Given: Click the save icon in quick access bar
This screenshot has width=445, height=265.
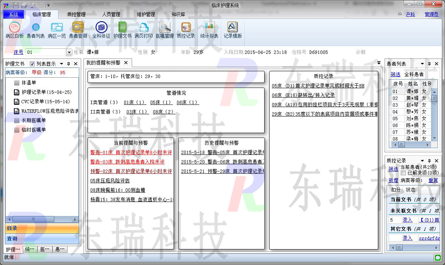Looking at the screenshot, I should tap(16, 5).
